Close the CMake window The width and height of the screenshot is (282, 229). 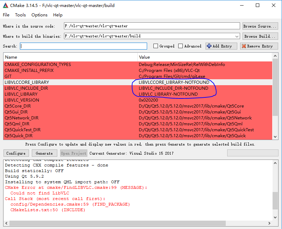[x=274, y=5]
